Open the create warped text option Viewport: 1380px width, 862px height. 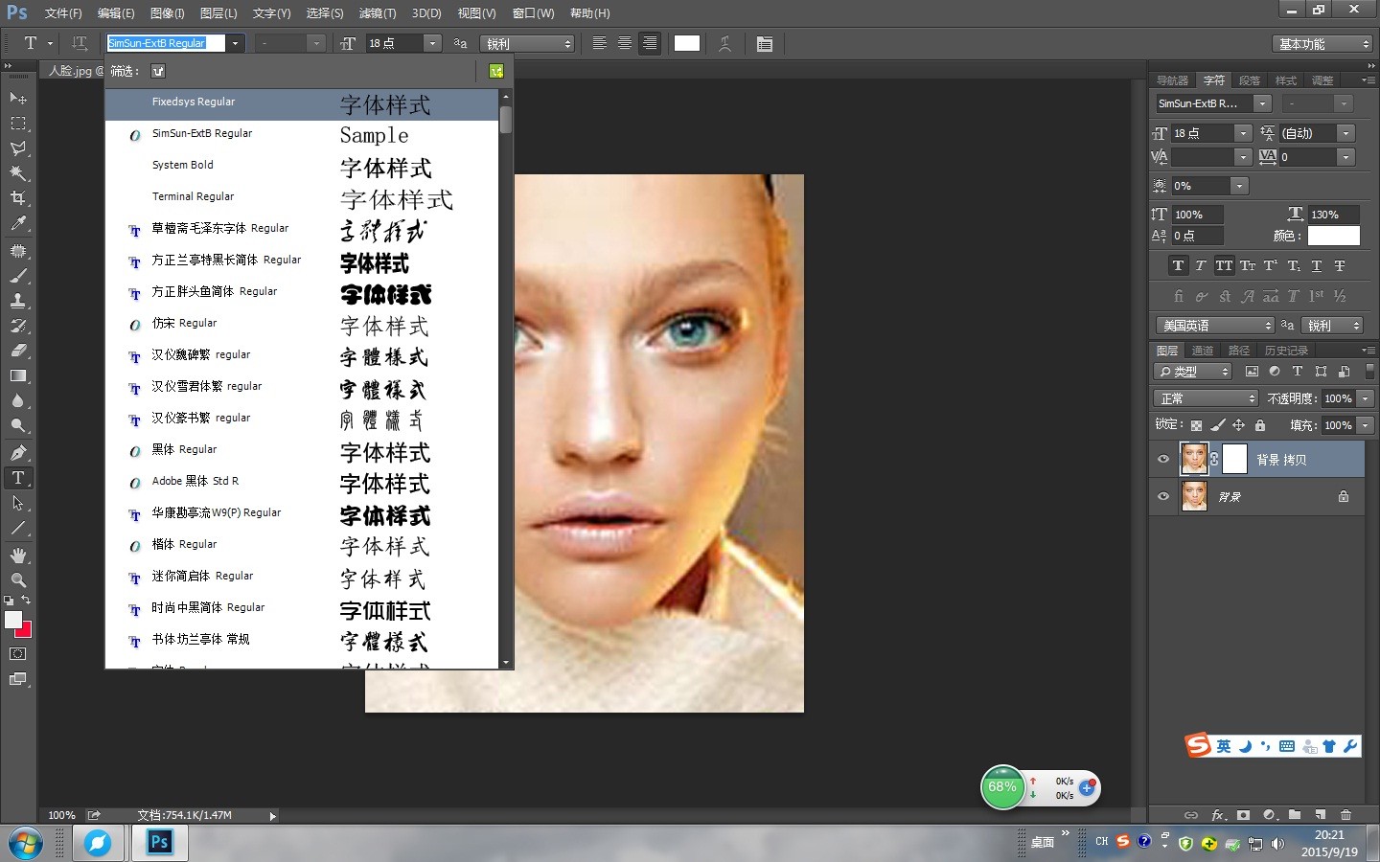tap(725, 44)
